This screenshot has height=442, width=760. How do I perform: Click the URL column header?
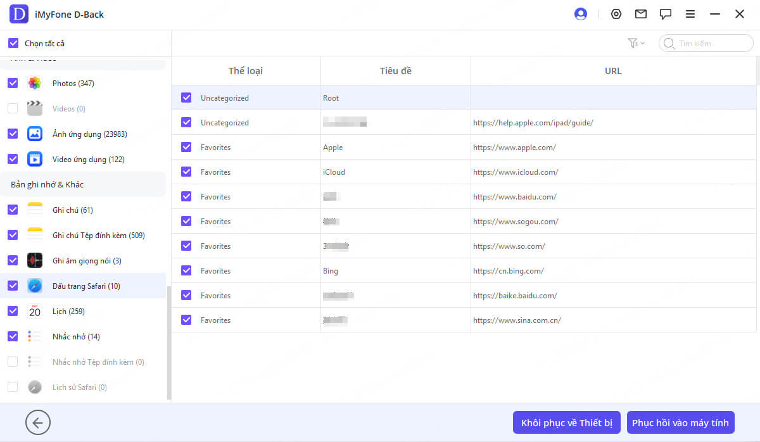(613, 71)
